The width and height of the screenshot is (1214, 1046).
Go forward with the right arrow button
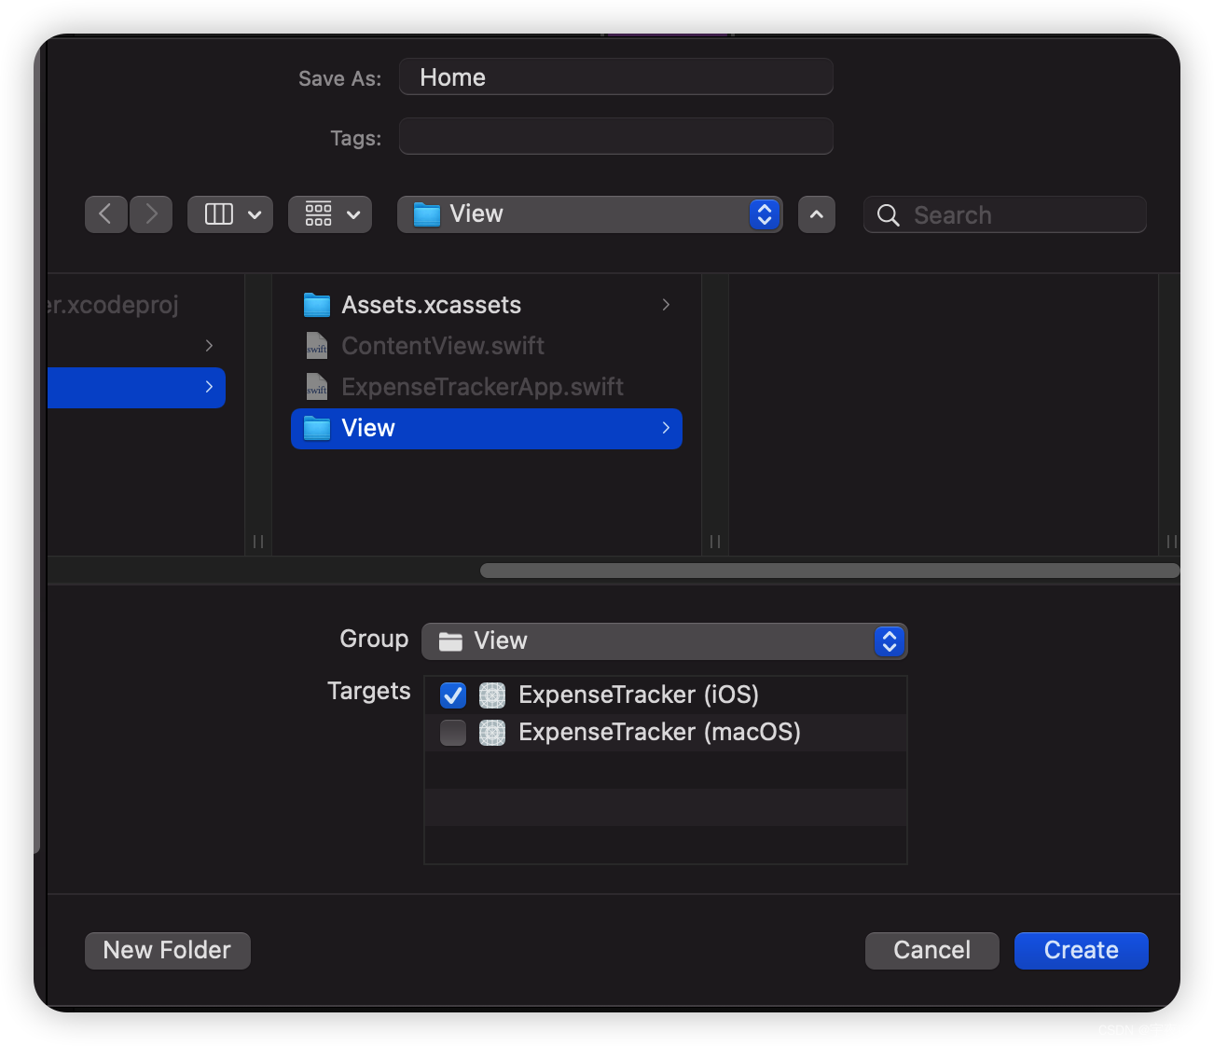(x=151, y=214)
